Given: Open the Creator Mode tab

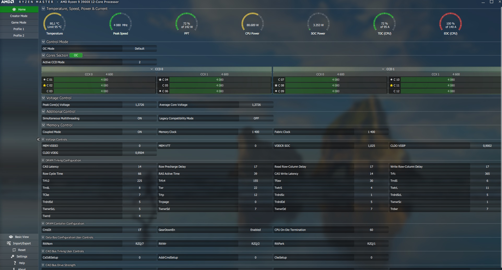Looking at the screenshot, I should pyautogui.click(x=19, y=16).
